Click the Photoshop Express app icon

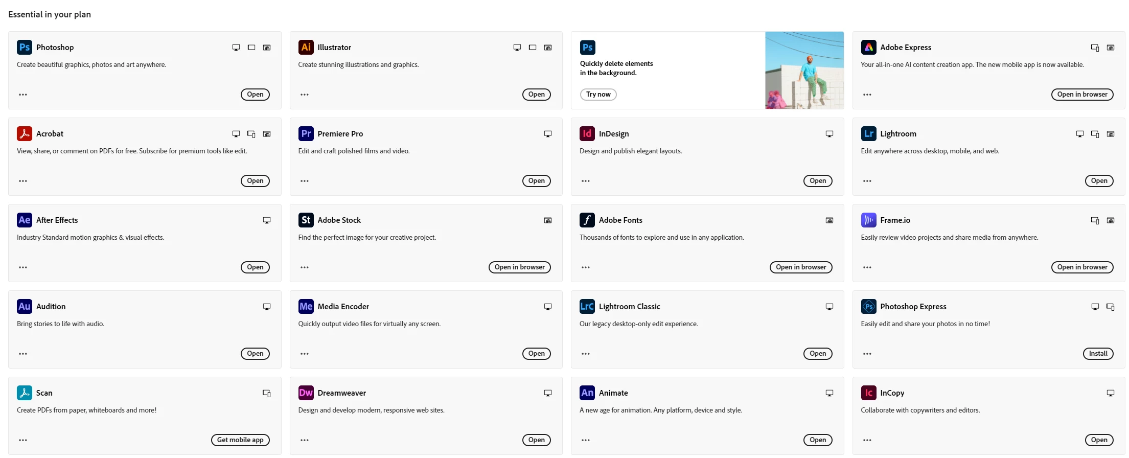pos(868,306)
